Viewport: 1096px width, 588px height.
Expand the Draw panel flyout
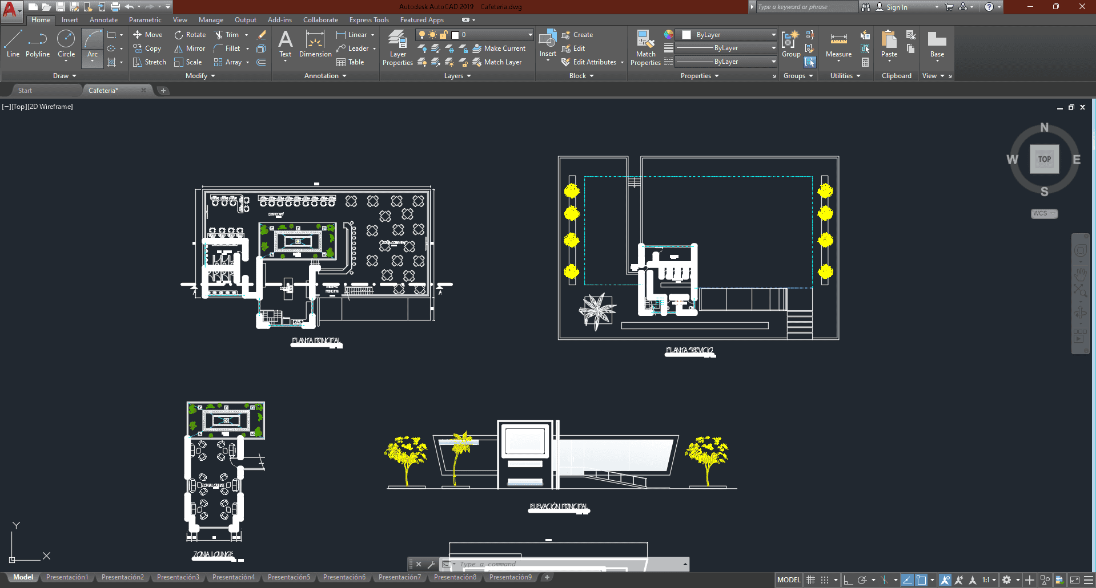point(65,76)
